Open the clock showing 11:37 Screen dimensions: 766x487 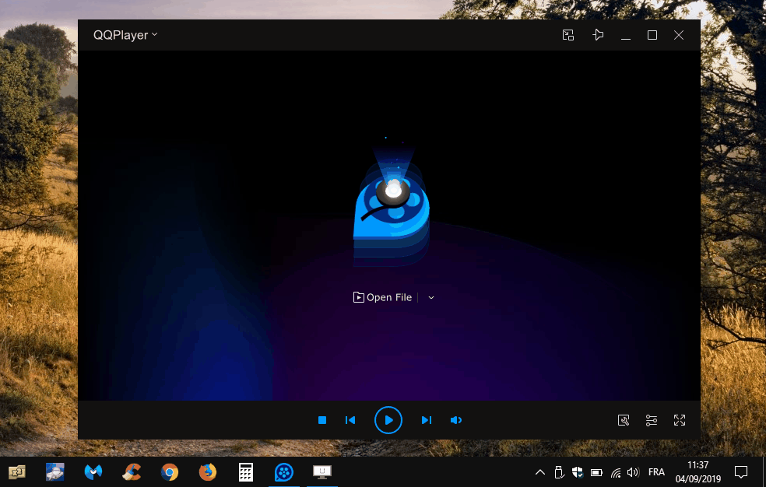tap(698, 472)
